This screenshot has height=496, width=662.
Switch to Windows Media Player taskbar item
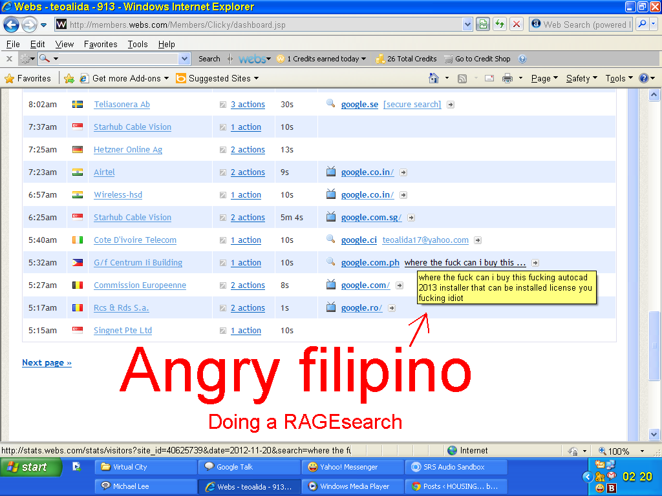click(352, 486)
